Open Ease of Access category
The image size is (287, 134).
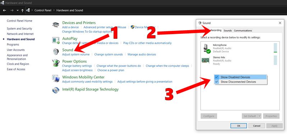point(16,69)
